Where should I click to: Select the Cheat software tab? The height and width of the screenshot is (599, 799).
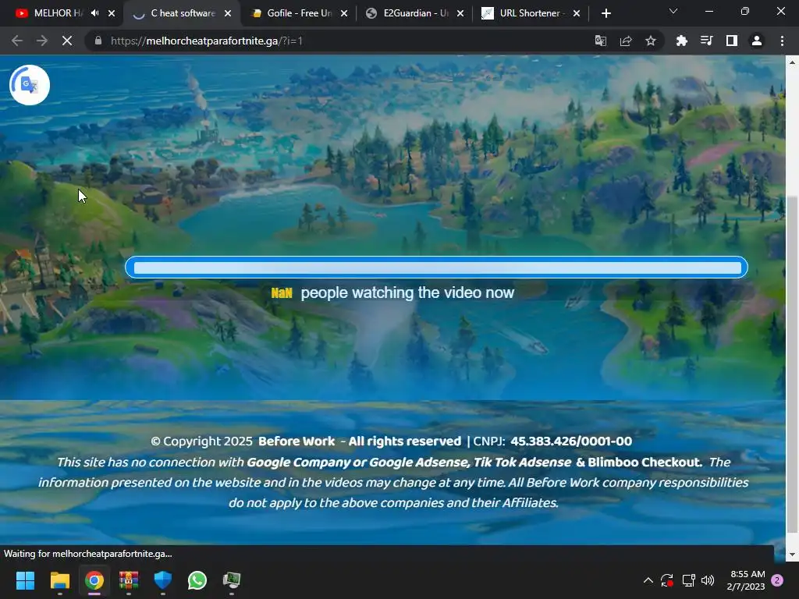[183, 13]
